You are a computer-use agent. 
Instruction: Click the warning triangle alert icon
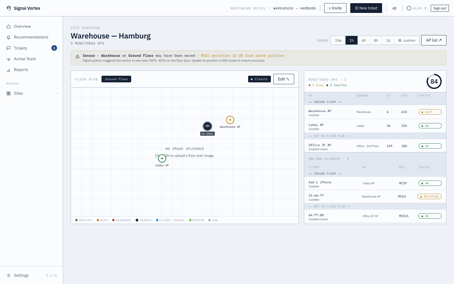[x=78, y=56]
